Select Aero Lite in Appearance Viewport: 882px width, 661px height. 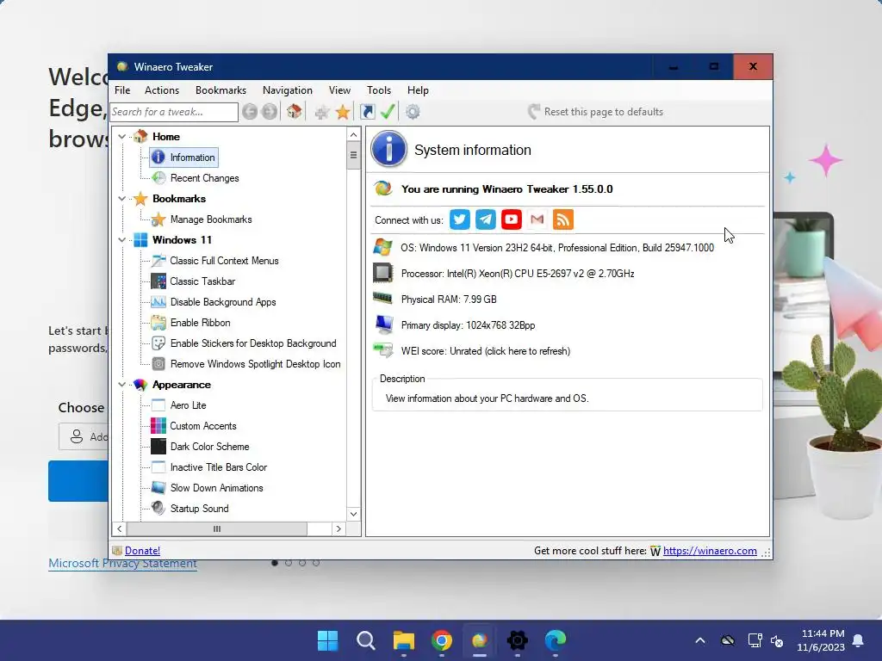(188, 405)
